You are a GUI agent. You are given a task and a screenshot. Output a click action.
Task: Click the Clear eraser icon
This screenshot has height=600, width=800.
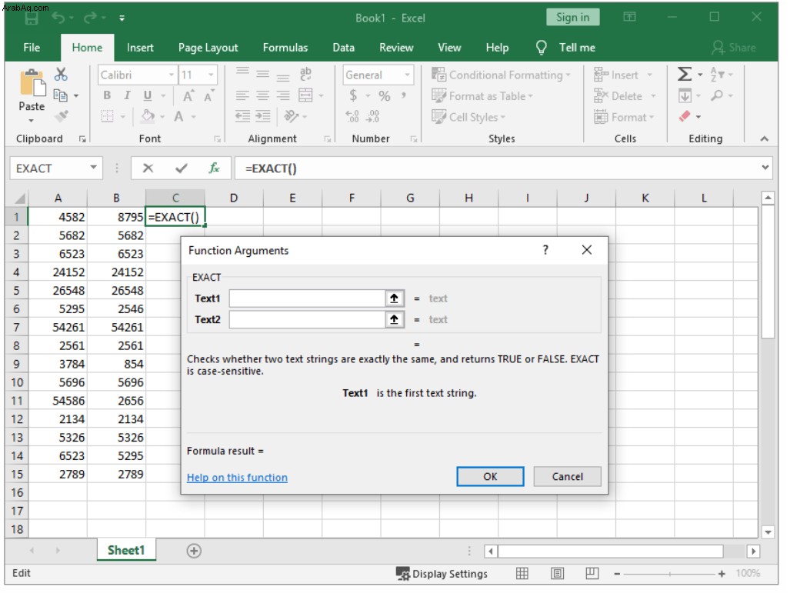pyautogui.click(x=685, y=116)
